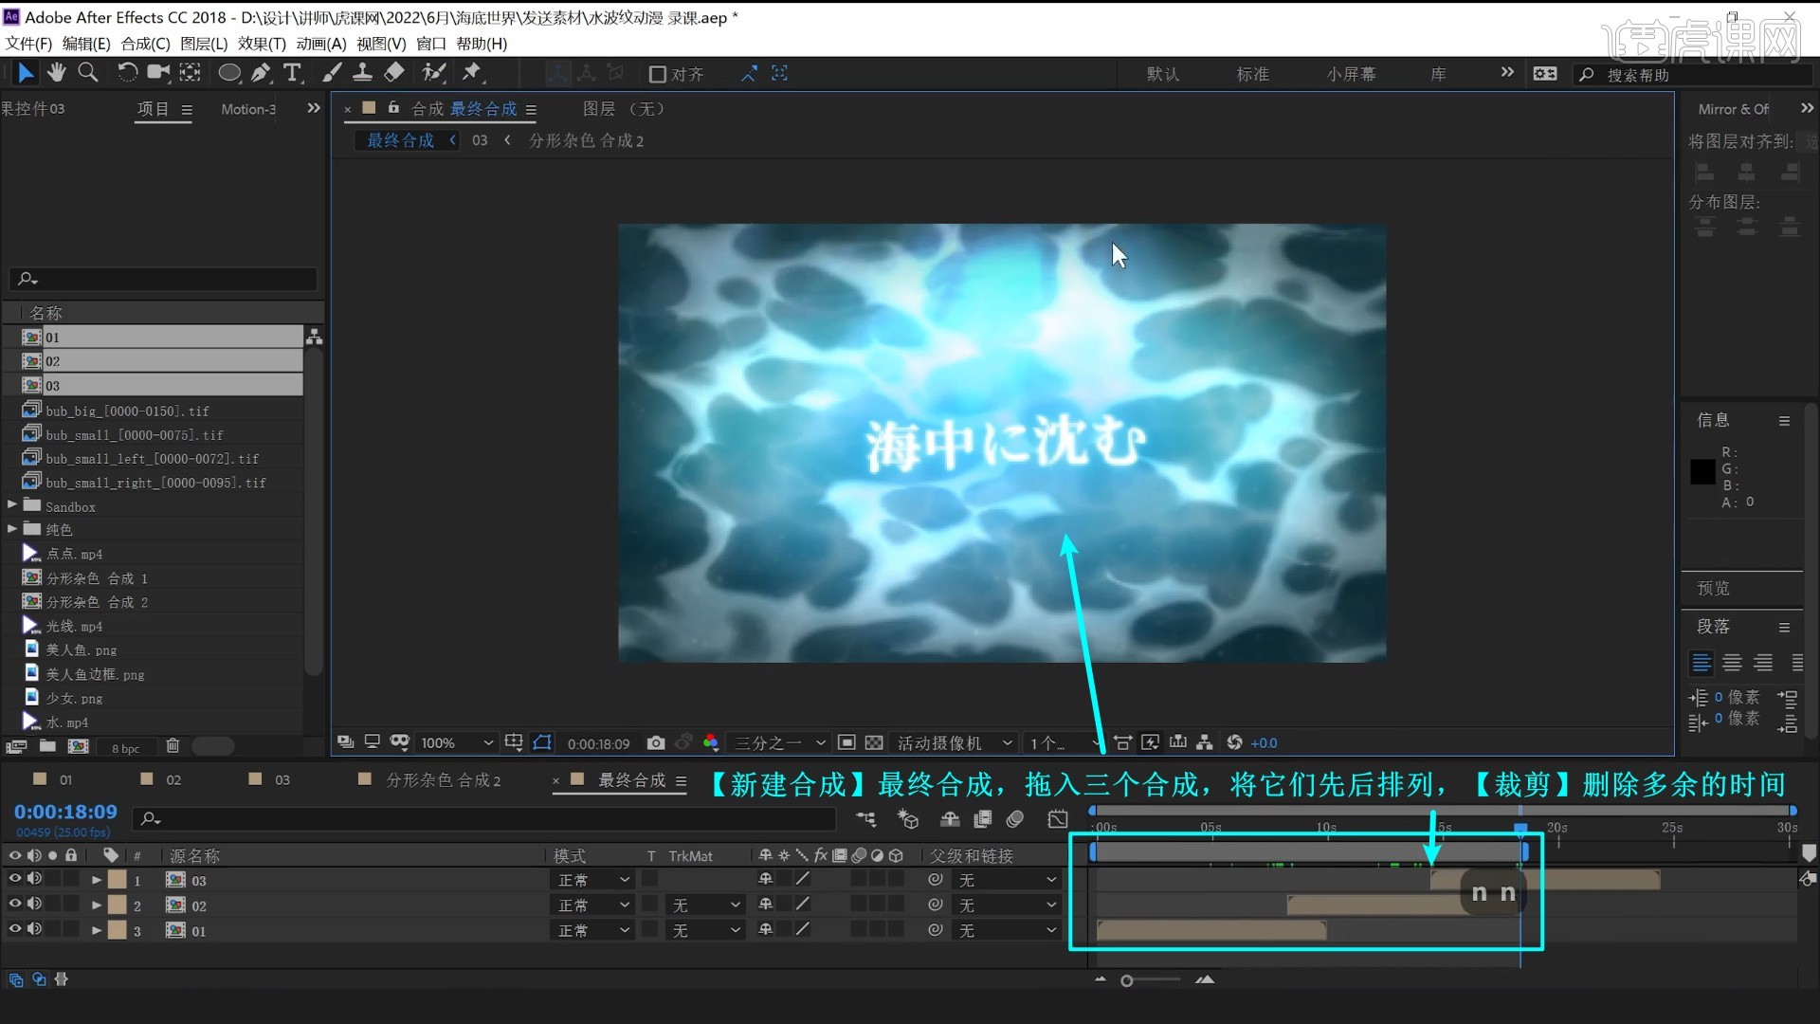Switch to the Motion-3 panel tab
The width and height of the screenshot is (1820, 1024).
tap(248, 109)
